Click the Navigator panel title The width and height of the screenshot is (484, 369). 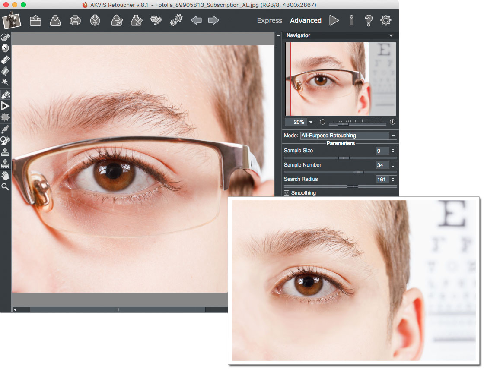pyautogui.click(x=298, y=35)
